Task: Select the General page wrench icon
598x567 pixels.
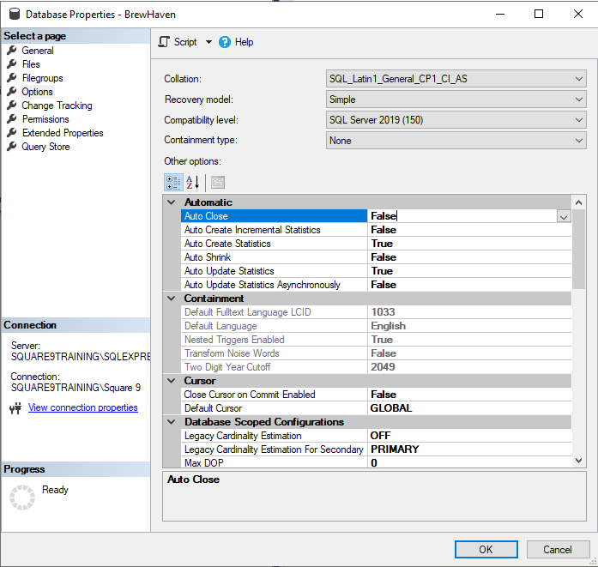Action: (12, 51)
